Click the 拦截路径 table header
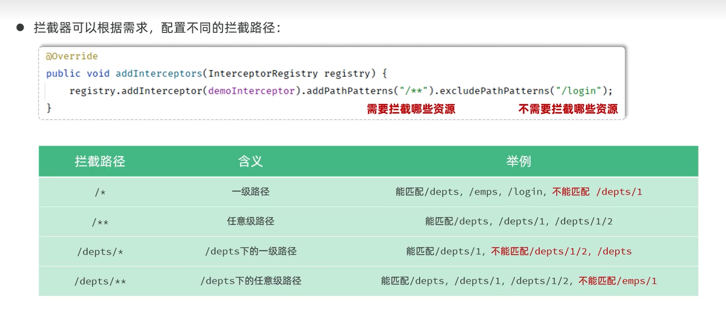726x329 pixels. [x=100, y=161]
